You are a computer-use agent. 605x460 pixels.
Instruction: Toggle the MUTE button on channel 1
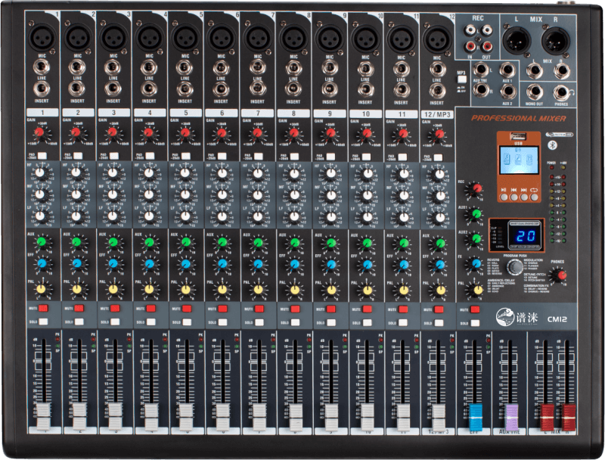[44, 309]
